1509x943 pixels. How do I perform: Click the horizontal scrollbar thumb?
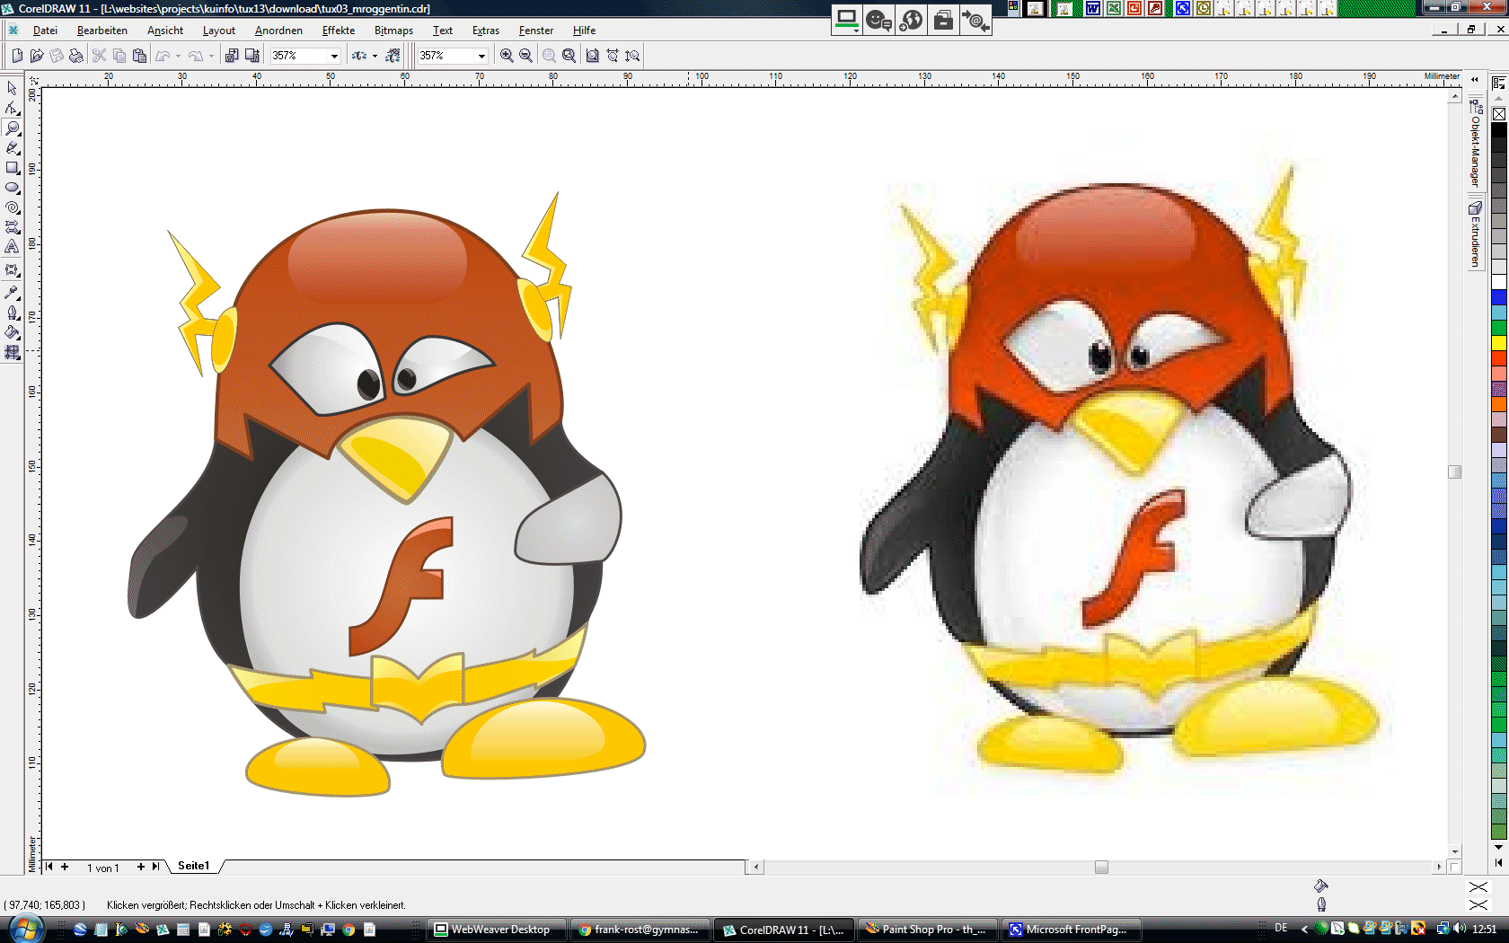(x=1101, y=867)
